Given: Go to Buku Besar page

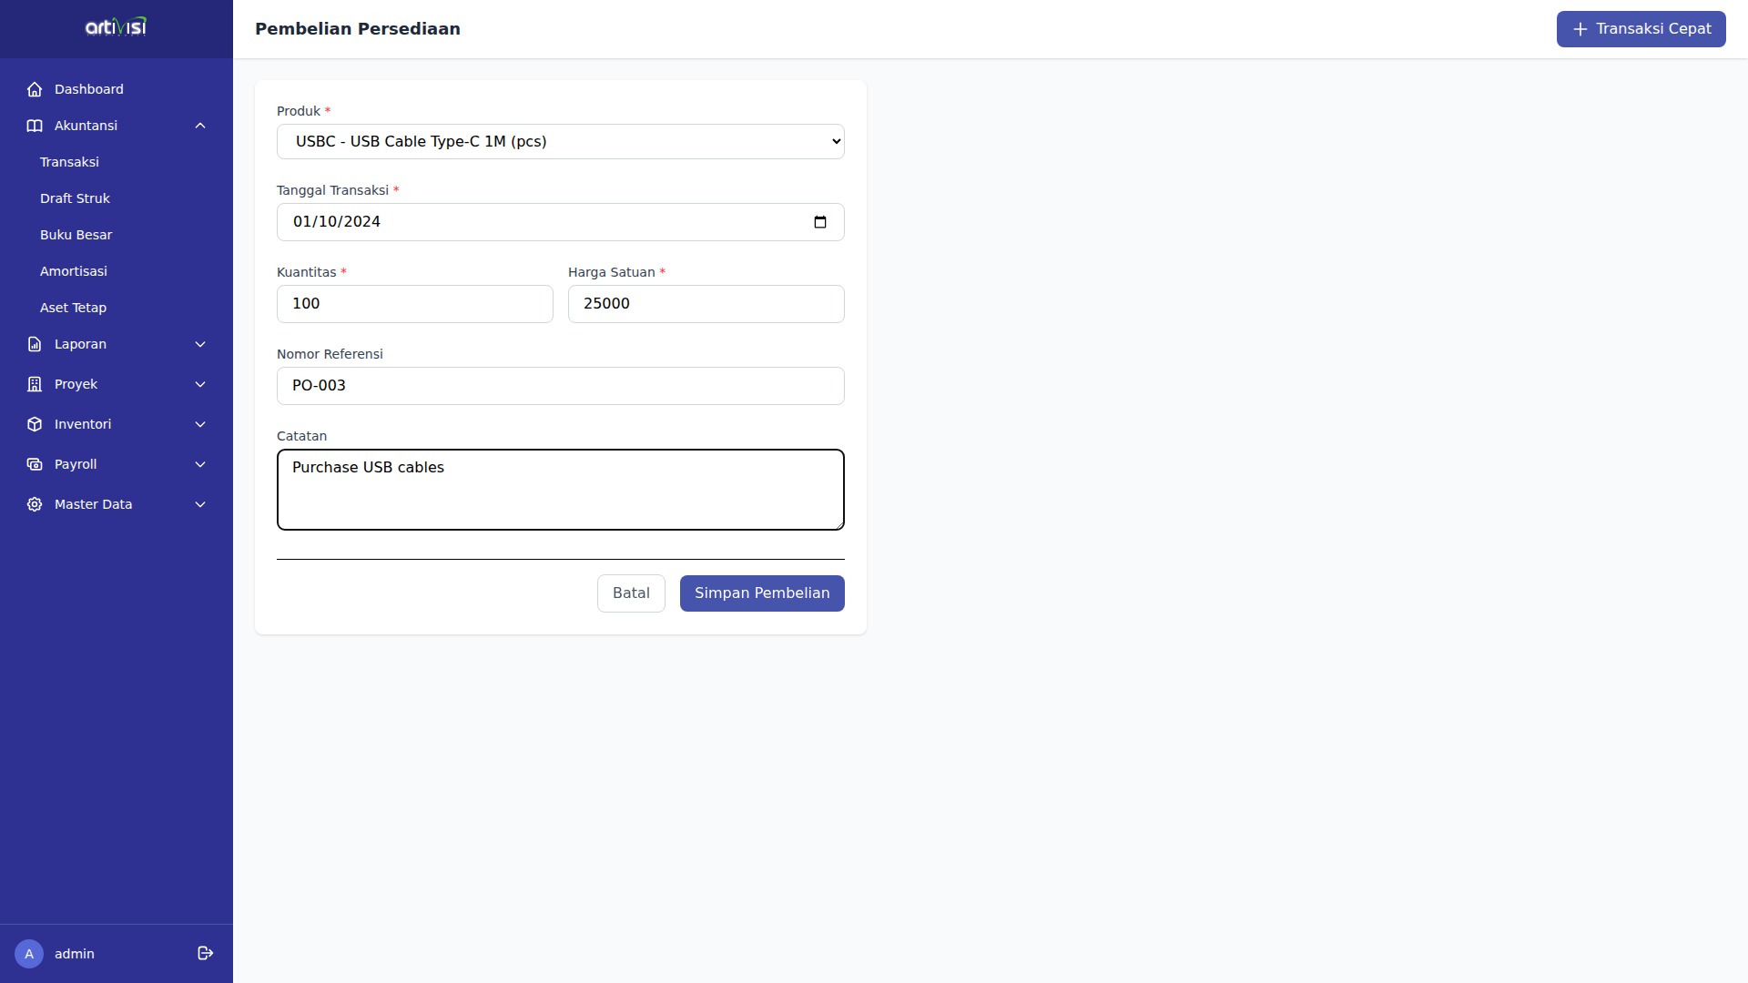Looking at the screenshot, I should [x=76, y=235].
